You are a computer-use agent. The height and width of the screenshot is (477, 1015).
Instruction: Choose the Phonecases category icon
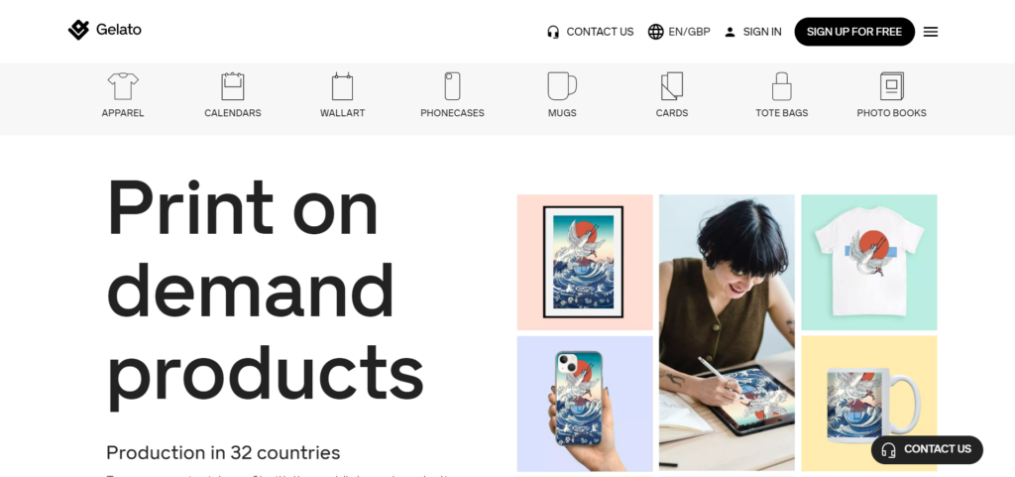[x=452, y=86]
